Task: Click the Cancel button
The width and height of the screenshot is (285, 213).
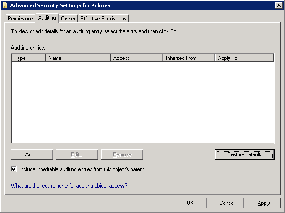Action: (227, 203)
